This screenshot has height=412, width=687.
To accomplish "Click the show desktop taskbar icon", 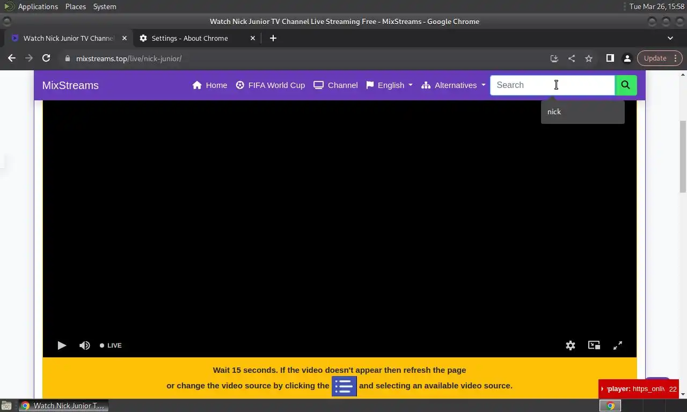I will point(6,406).
